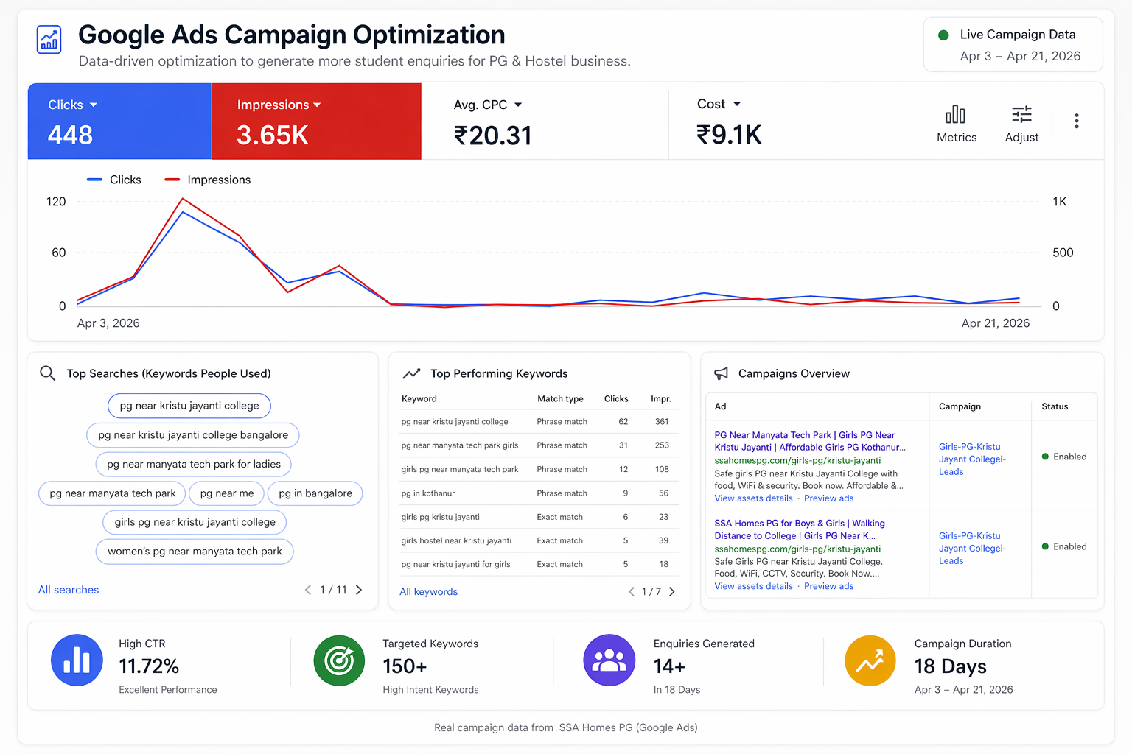Screen dimensions: 1132x754
Task: Sort by Match type column header
Action: coord(560,399)
